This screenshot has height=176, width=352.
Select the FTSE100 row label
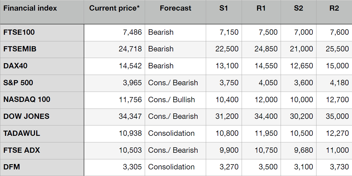[19, 32]
